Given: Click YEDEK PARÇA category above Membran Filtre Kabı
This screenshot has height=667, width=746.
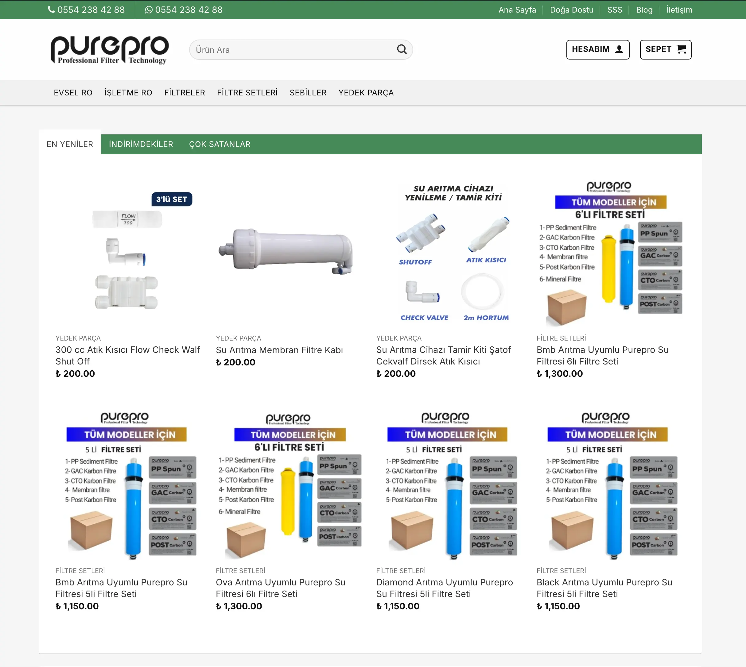Looking at the screenshot, I should coord(239,338).
